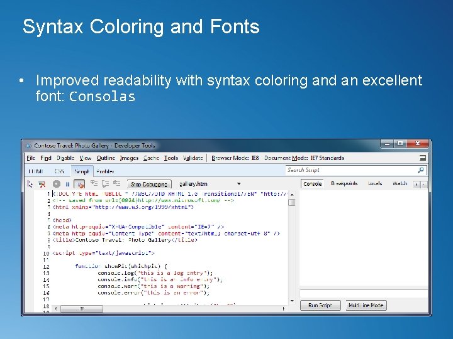Open the Outline menu

coord(106,158)
